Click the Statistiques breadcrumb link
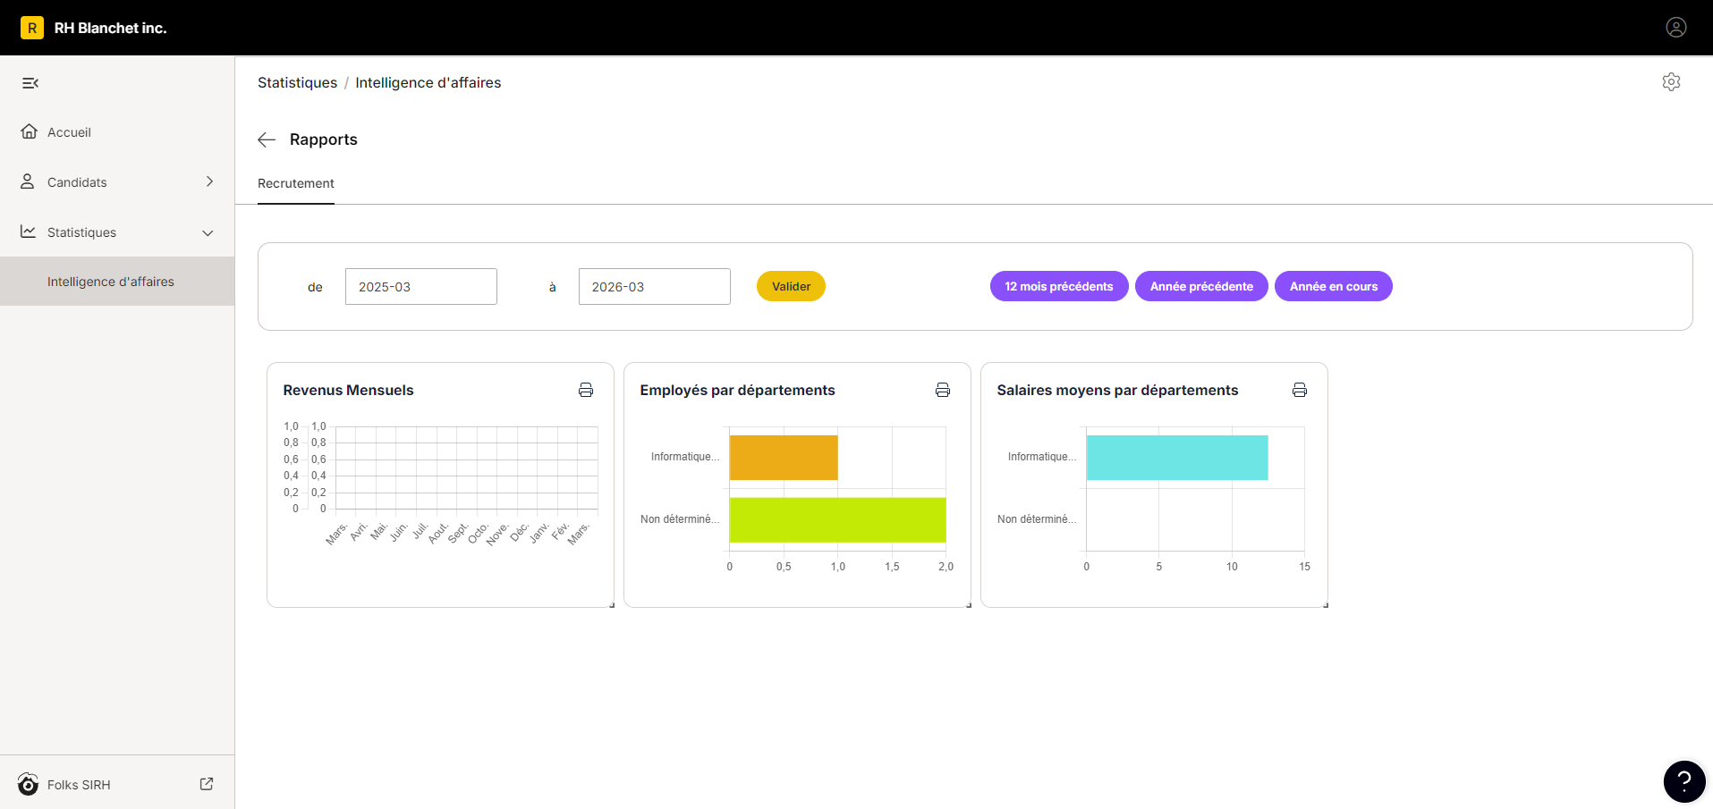 pyautogui.click(x=298, y=82)
